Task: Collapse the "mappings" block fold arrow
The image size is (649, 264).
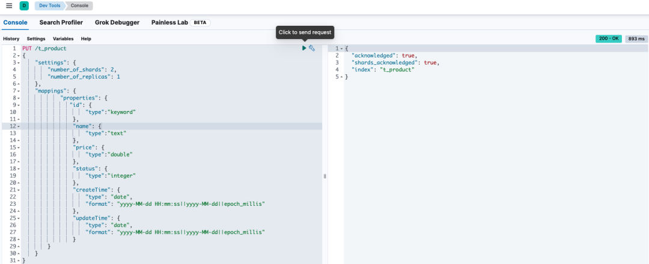Action: (19, 91)
